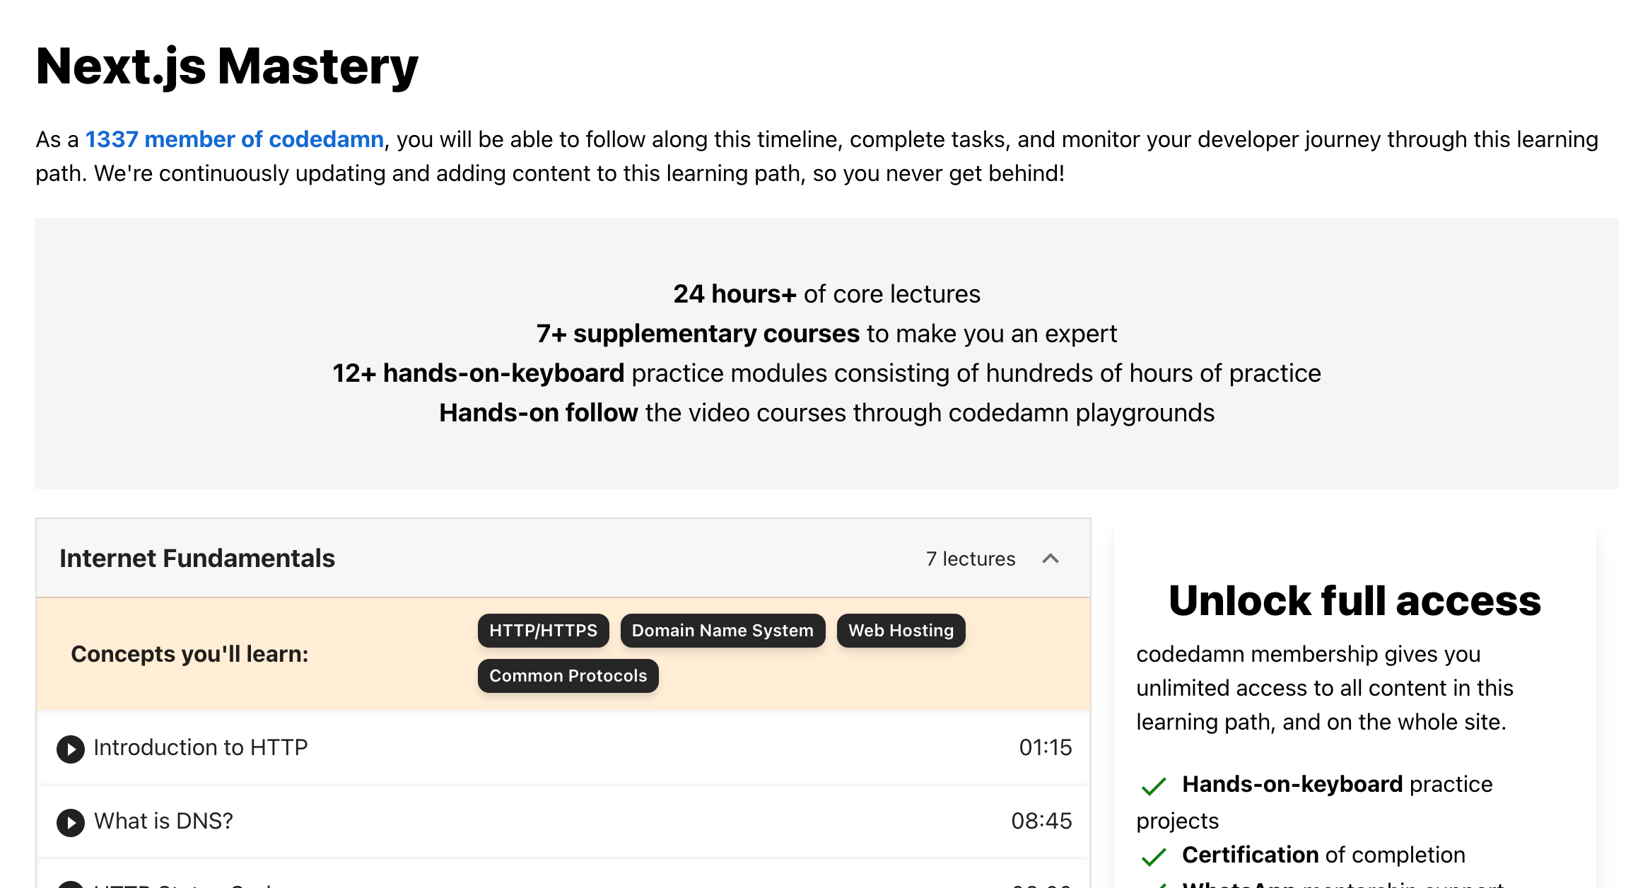Image resolution: width=1650 pixels, height=888 pixels.
Task: Play the Introduction to HTTP lecture icon
Action: point(71,749)
